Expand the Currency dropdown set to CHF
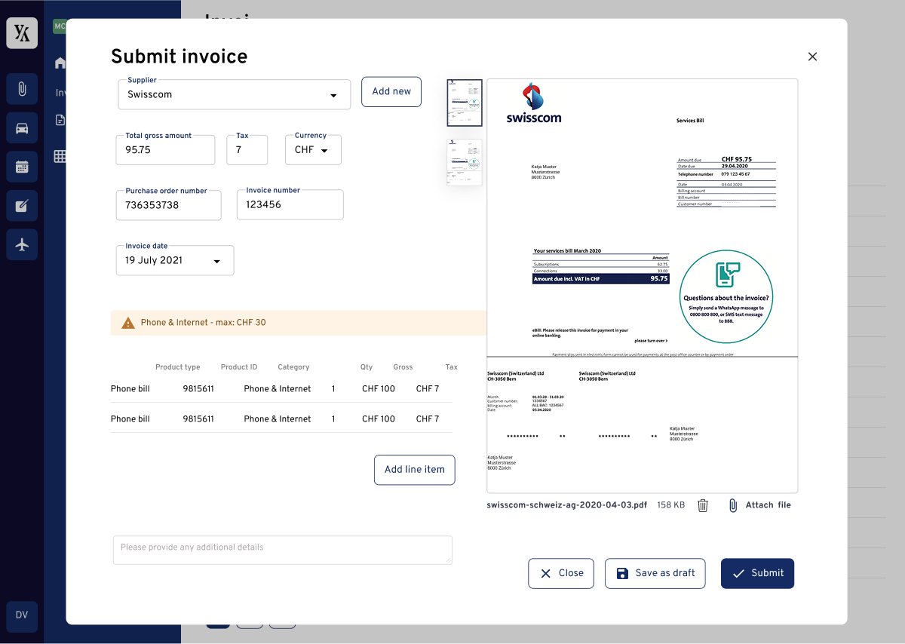905x644 pixels. 312,149
